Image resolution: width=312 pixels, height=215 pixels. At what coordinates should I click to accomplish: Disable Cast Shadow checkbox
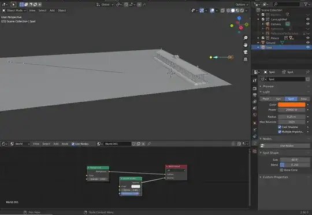coord(280,127)
